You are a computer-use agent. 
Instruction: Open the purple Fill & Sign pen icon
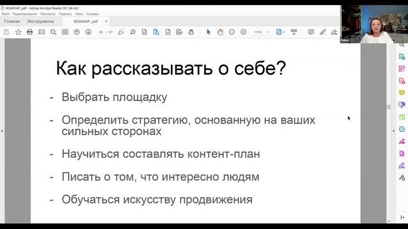coord(402,165)
